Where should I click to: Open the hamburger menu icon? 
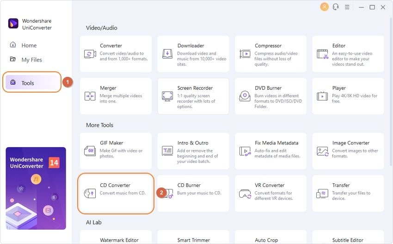coord(347,7)
